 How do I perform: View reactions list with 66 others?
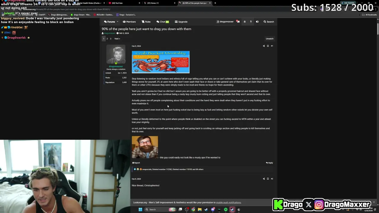[x=173, y=169]
